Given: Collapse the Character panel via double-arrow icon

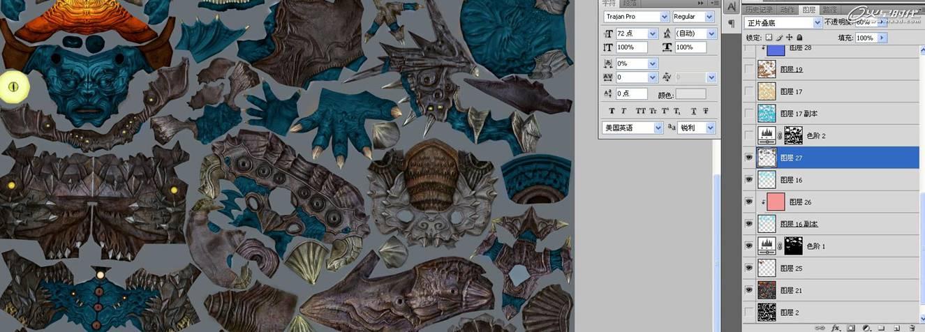Looking at the screenshot, I should 701,3.
